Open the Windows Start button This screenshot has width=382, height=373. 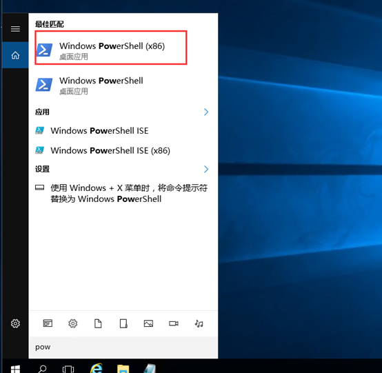point(15,369)
